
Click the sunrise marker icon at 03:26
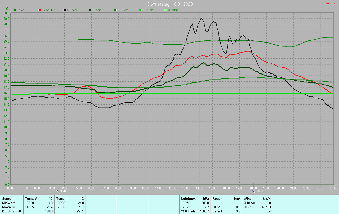click(x=57, y=191)
